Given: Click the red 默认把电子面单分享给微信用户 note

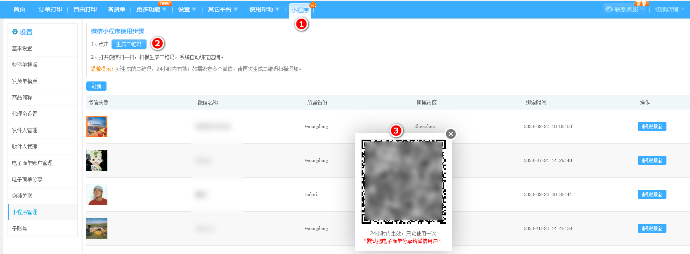Looking at the screenshot, I should coord(402,241).
